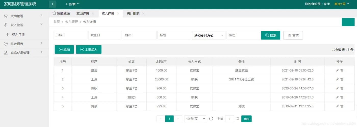The width and height of the screenshot is (357, 127).
Task: Click the 兼职 title cell
Action: point(94,88)
